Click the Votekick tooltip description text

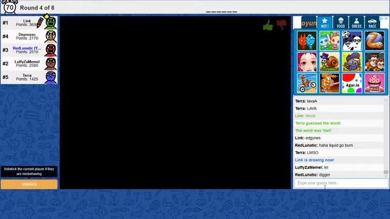coord(29,172)
